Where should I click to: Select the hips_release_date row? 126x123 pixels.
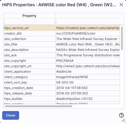coord(62,93)
